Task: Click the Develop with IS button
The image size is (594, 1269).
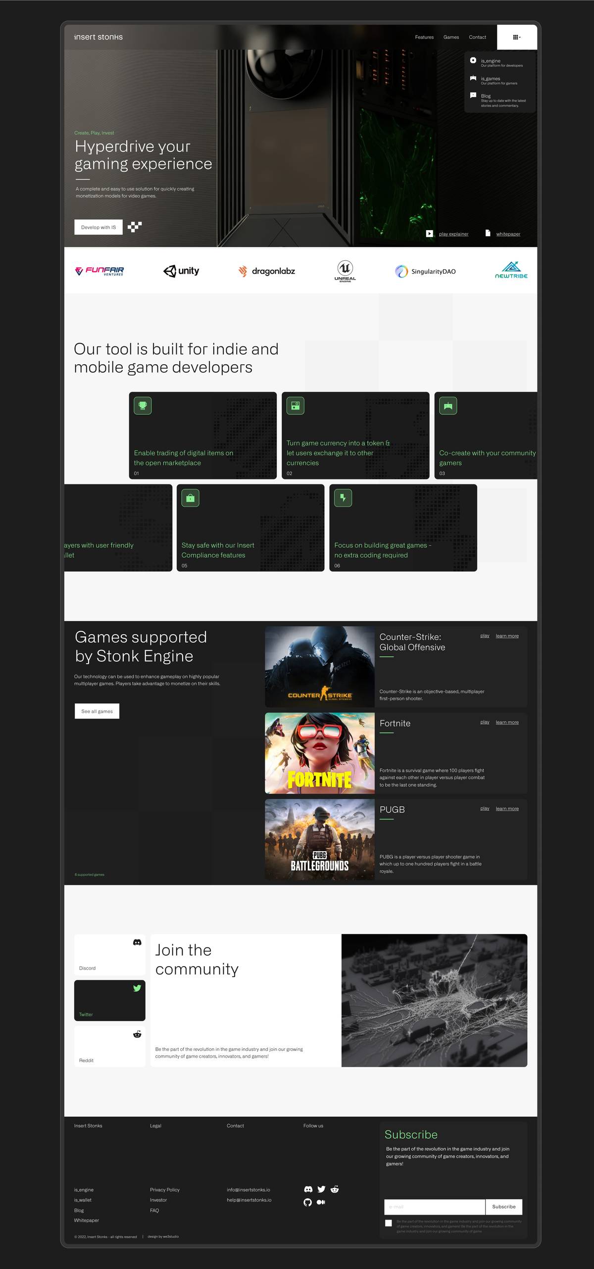Action: 99,227
